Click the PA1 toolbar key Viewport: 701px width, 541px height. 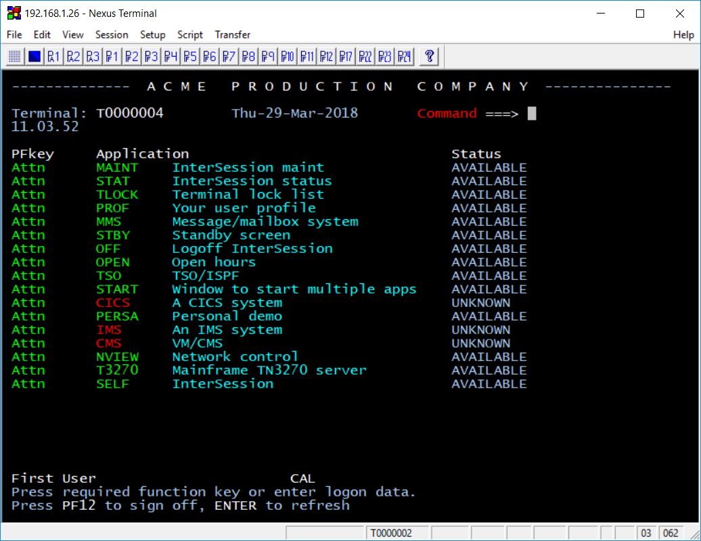pos(54,56)
